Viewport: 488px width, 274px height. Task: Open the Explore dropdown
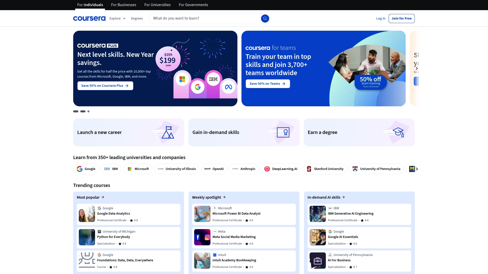point(117,18)
